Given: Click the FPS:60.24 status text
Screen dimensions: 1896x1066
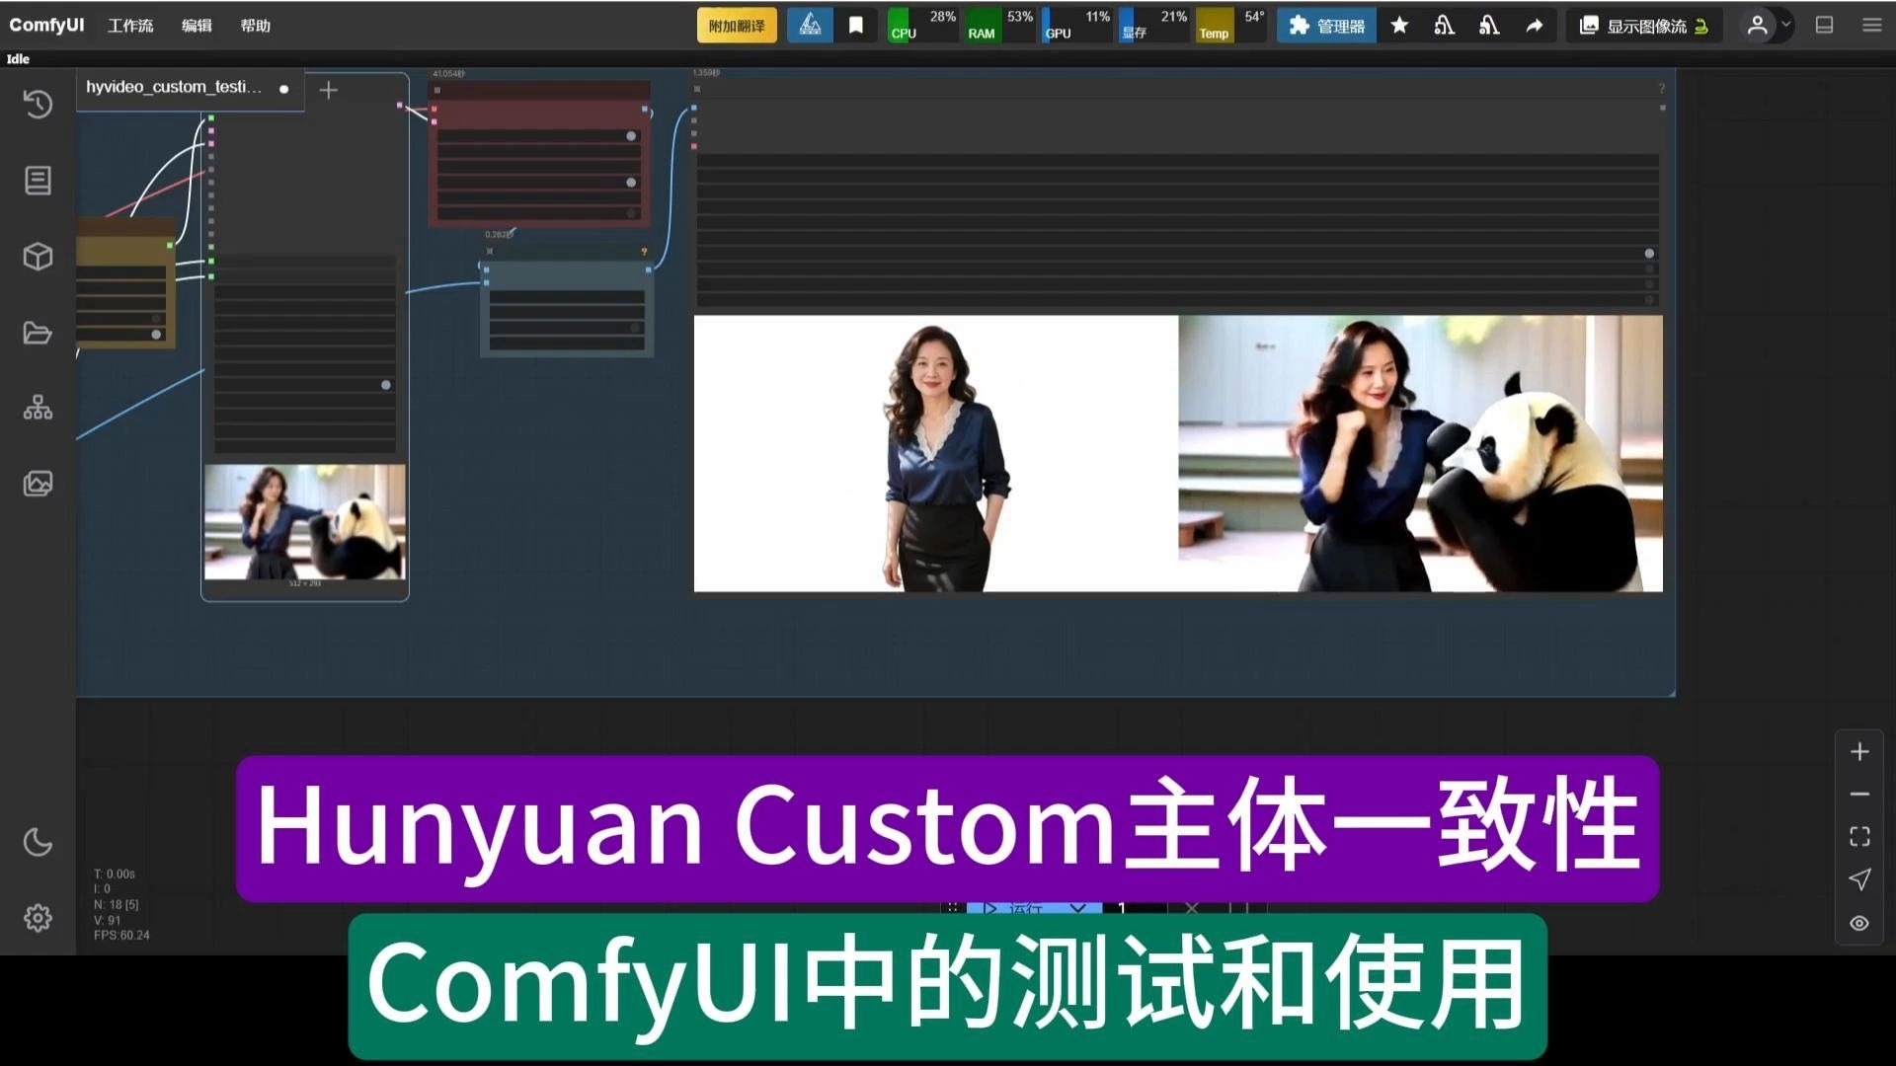Looking at the screenshot, I should click(x=121, y=936).
